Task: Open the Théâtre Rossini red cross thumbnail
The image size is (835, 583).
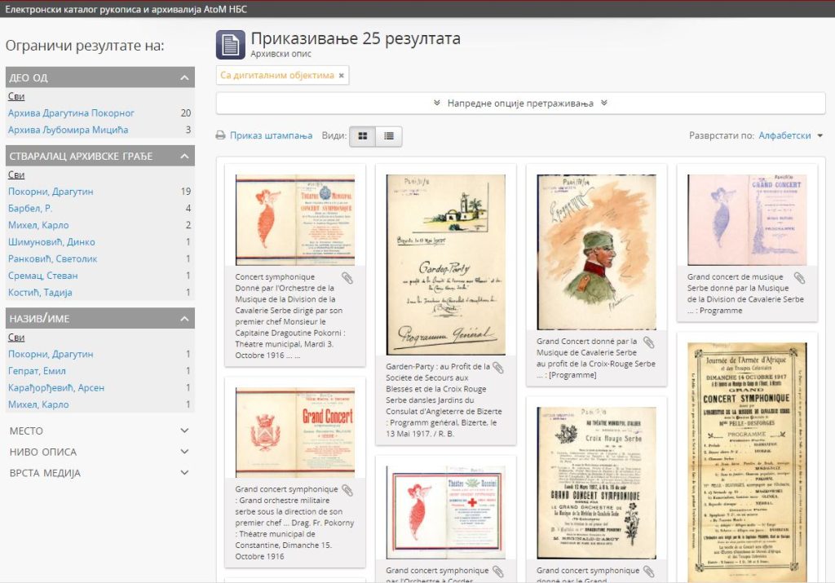Action: tap(446, 513)
